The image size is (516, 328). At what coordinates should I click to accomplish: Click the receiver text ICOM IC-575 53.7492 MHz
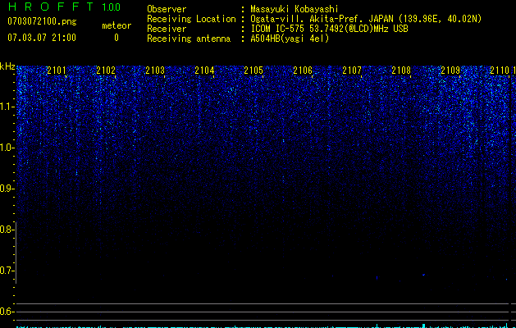[x=329, y=29]
